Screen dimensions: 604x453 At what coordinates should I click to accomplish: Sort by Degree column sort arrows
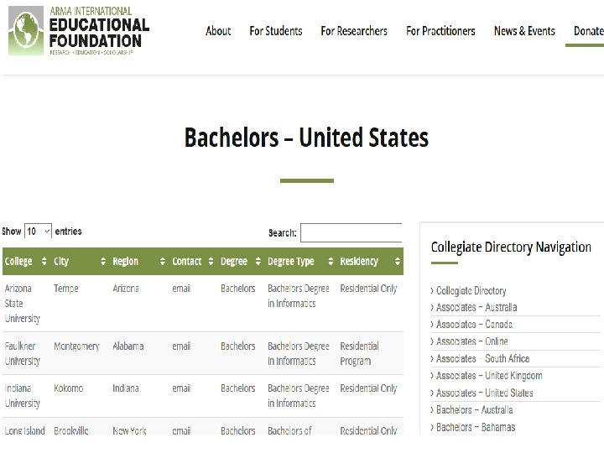pyautogui.click(x=258, y=261)
